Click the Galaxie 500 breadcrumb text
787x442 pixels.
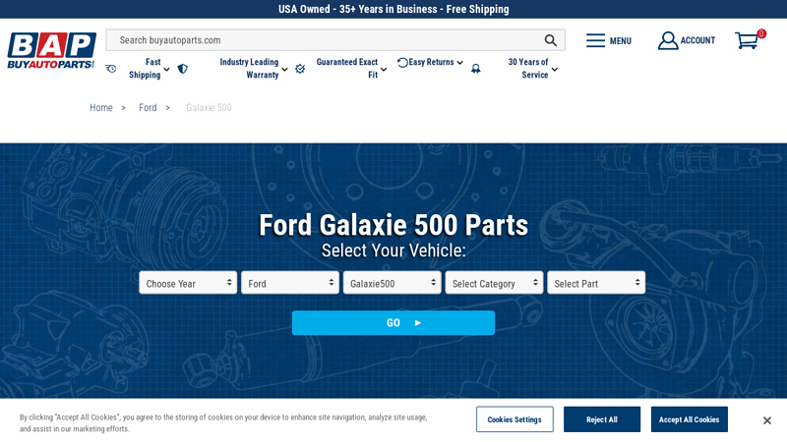[209, 108]
